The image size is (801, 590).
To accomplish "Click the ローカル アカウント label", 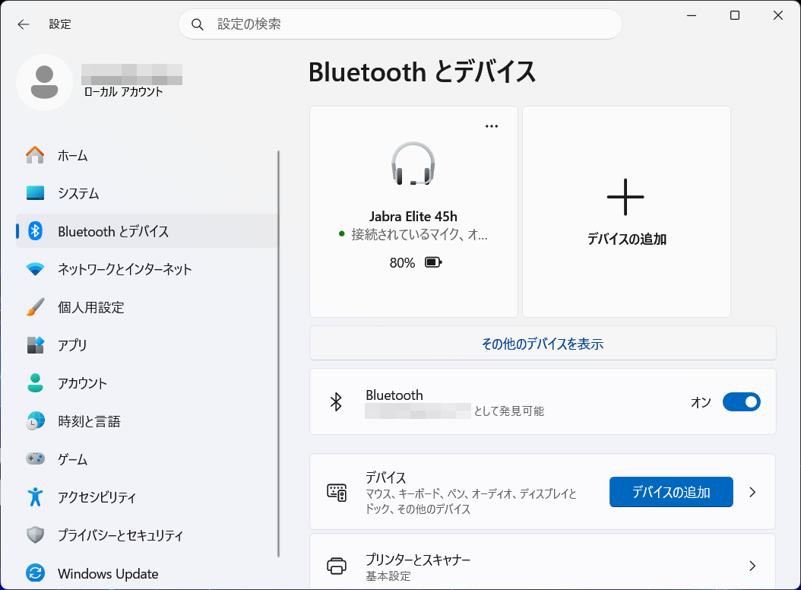I will tap(123, 91).
